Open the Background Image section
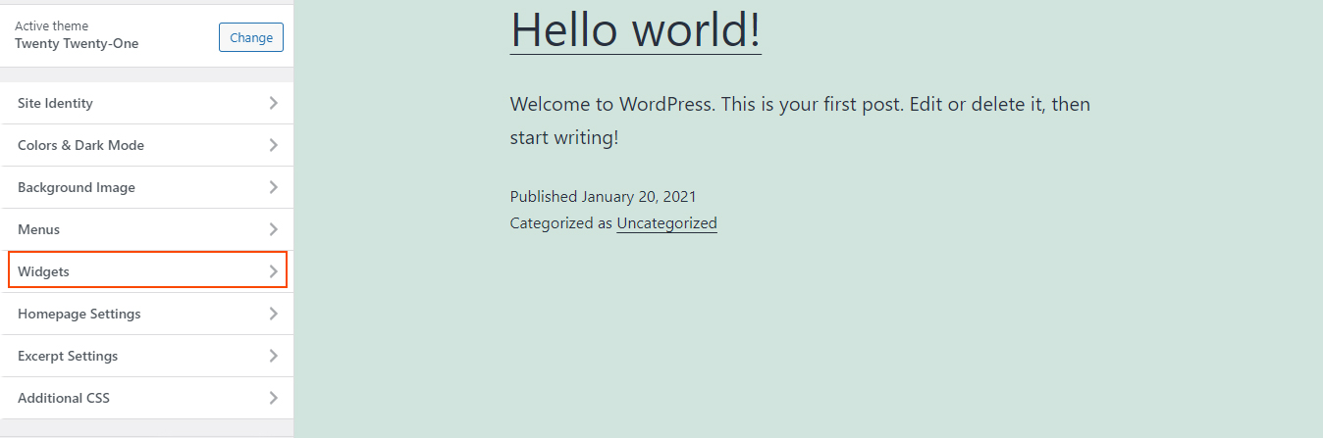The width and height of the screenshot is (1323, 438). (x=147, y=187)
